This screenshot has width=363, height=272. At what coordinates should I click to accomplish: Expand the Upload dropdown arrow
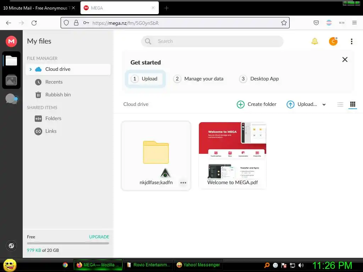(x=324, y=104)
